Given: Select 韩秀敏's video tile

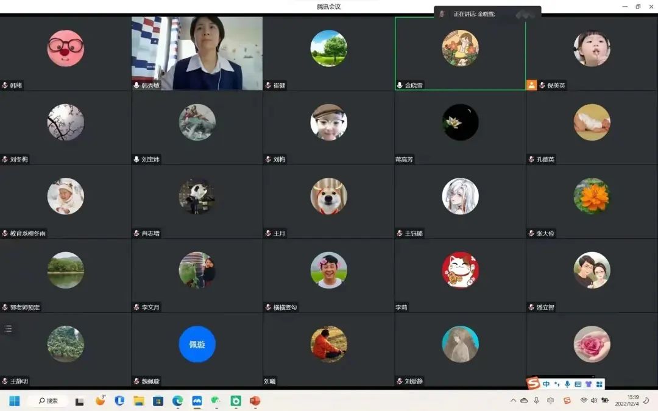Looking at the screenshot, I should pos(197,53).
